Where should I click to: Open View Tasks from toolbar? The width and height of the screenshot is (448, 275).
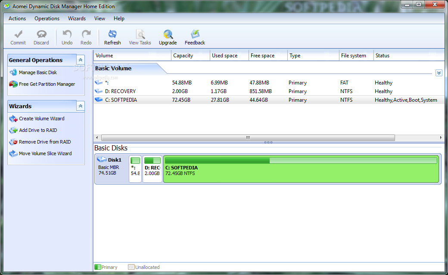pyautogui.click(x=140, y=37)
